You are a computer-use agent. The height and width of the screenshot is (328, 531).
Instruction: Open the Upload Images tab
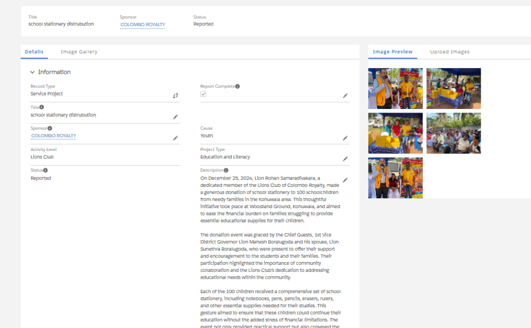(450, 52)
